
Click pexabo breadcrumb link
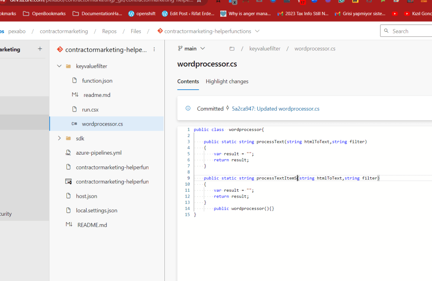click(17, 31)
